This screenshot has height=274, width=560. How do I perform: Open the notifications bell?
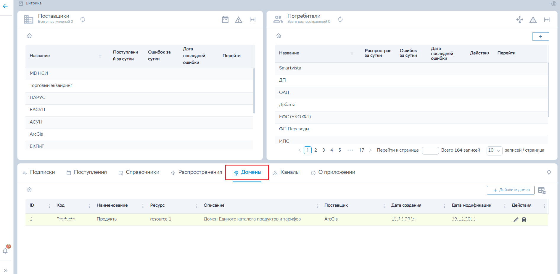[x=5, y=251]
